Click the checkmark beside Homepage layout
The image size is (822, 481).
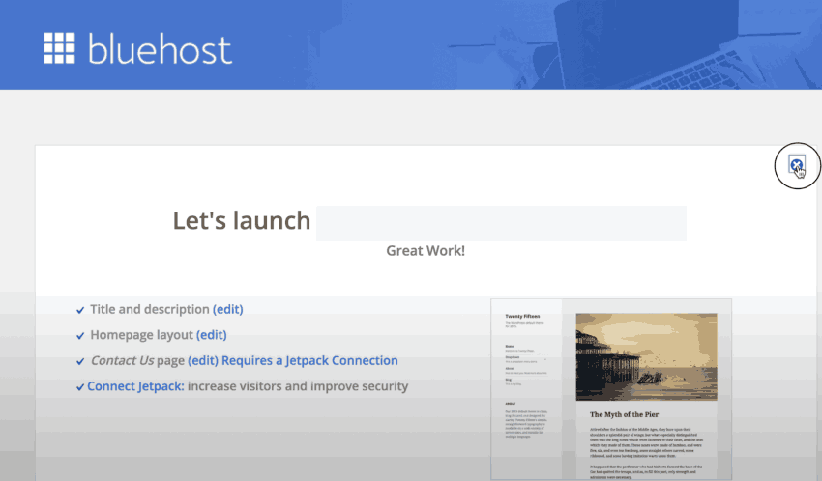[x=80, y=336]
